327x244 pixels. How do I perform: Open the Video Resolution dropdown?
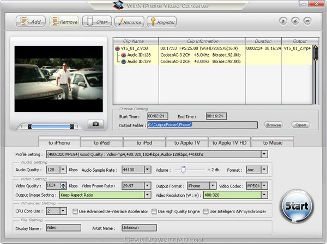click(264, 195)
